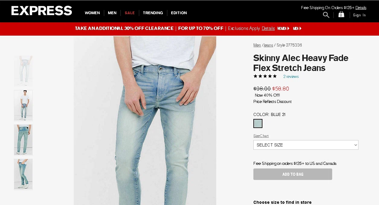Image resolution: width=379 pixels, height=205 pixels.
Task: Open the SALE menu
Action: click(x=130, y=13)
